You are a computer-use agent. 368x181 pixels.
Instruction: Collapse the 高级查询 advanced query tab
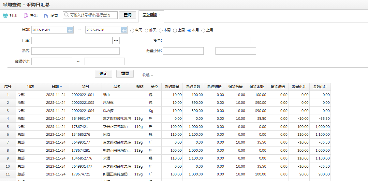pyautogui.click(x=151, y=15)
